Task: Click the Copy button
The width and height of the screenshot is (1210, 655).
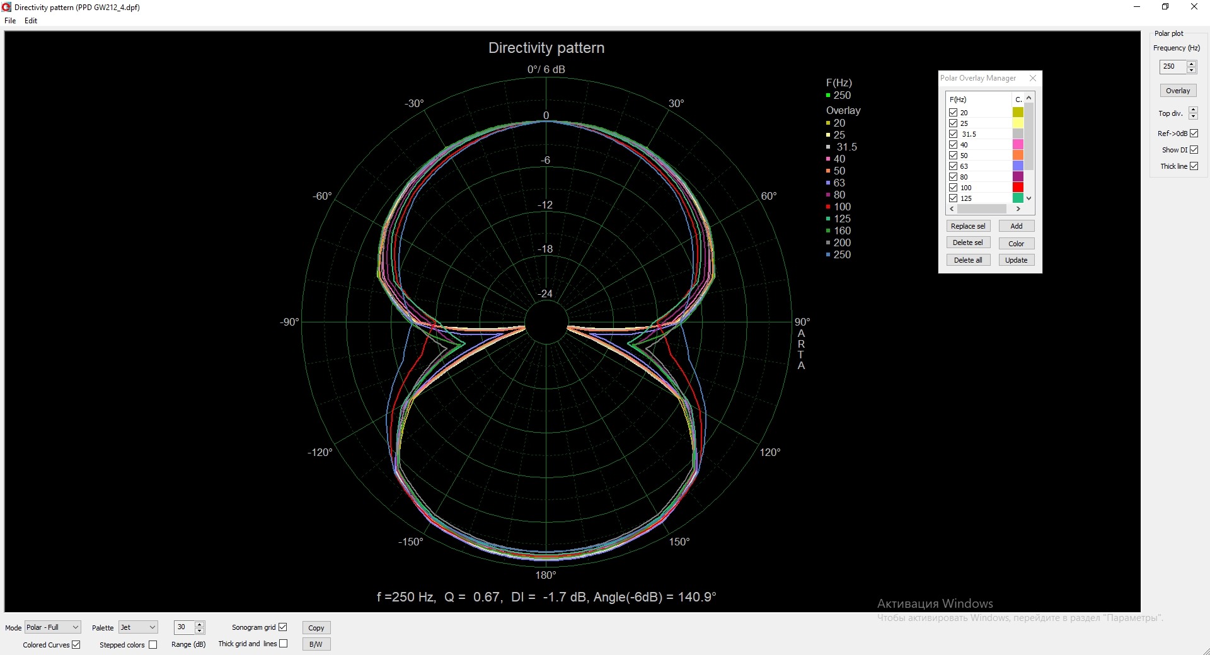Action: click(x=316, y=628)
